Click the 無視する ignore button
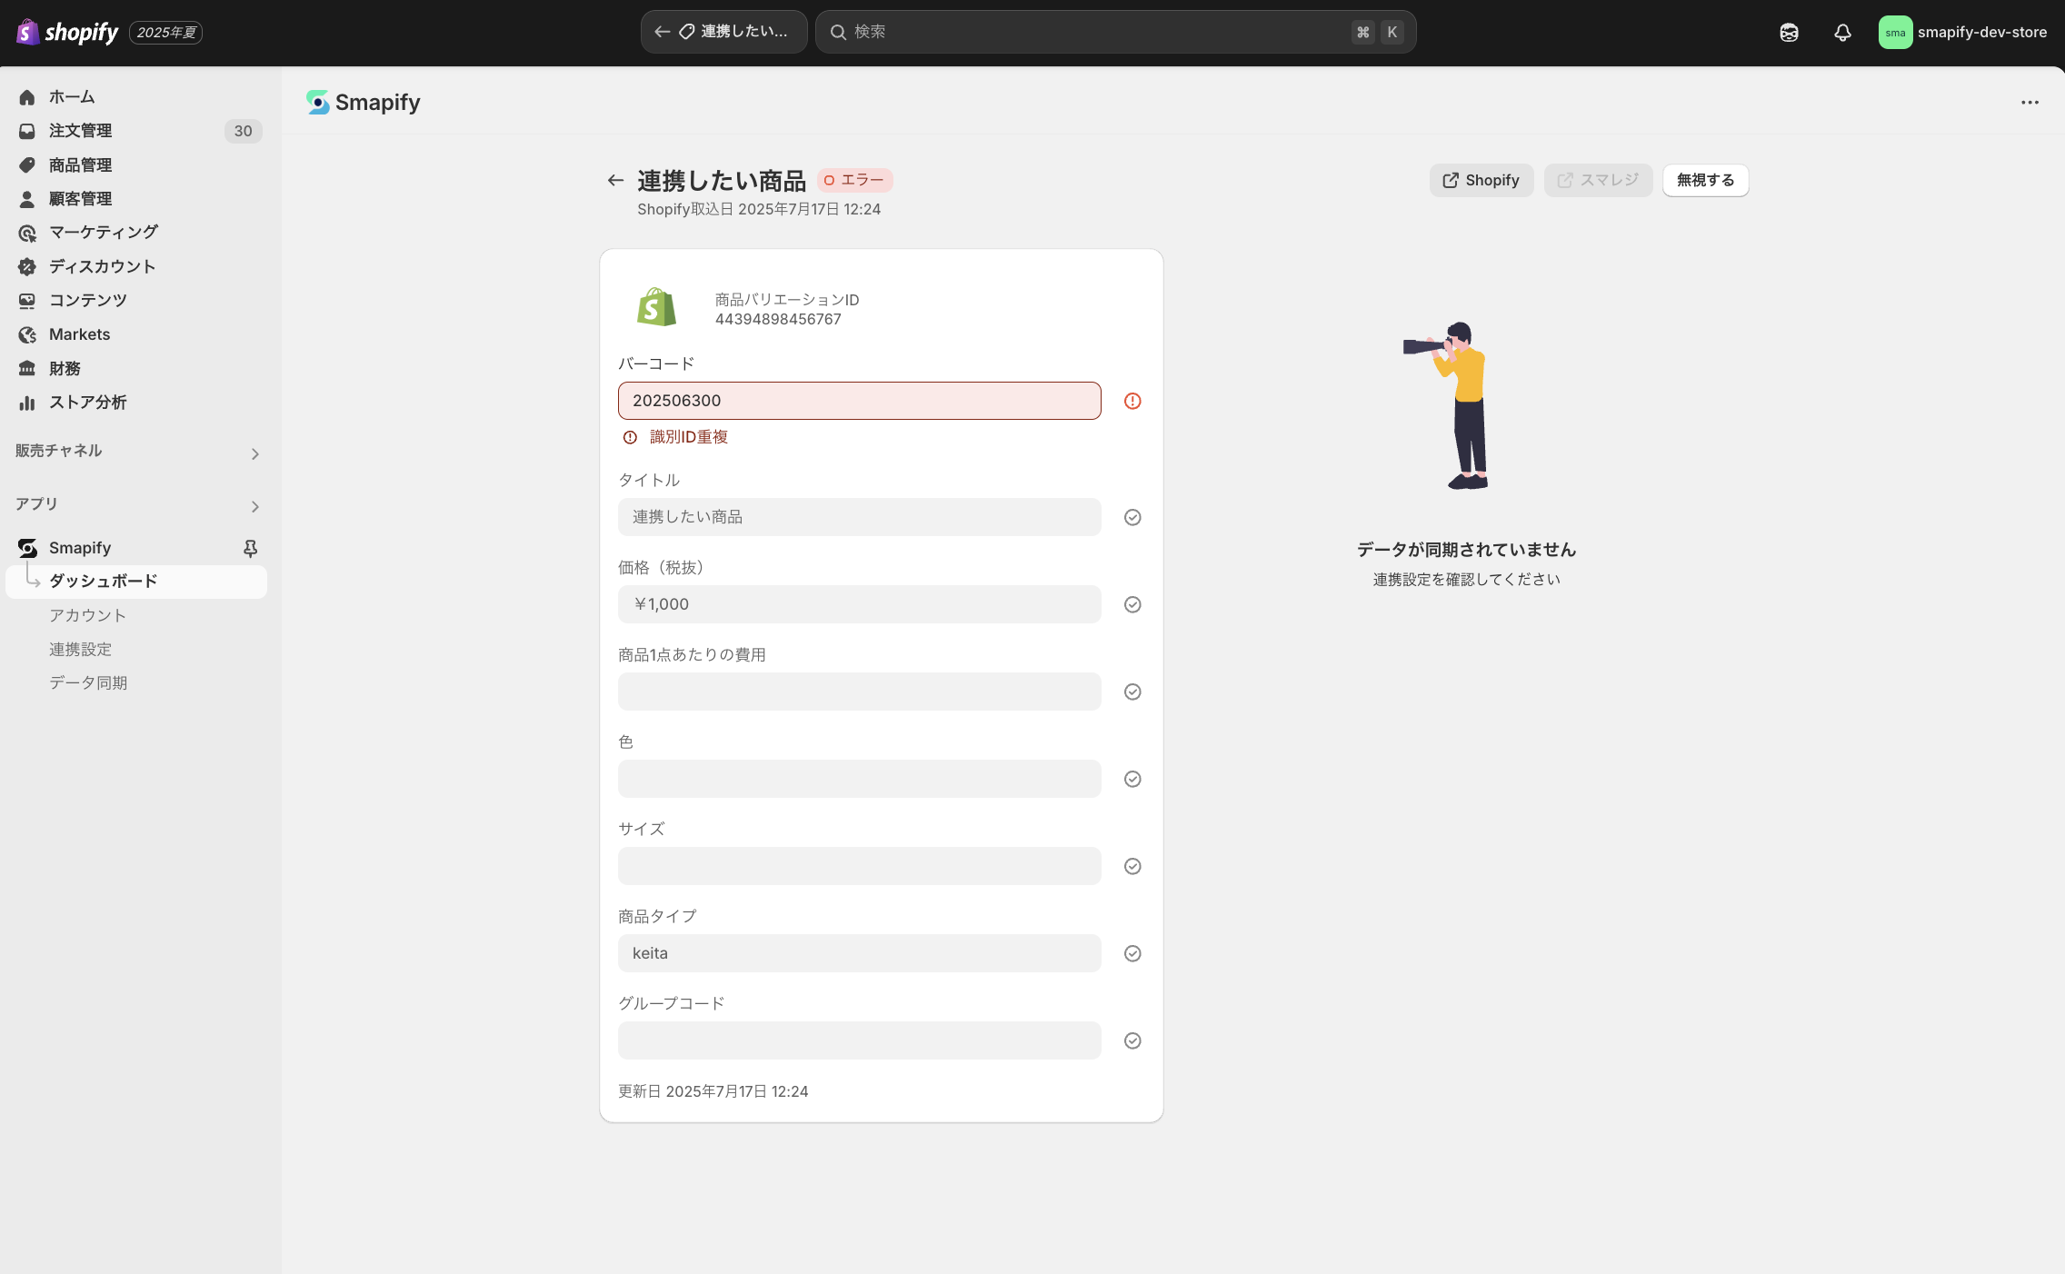2065x1274 pixels. point(1705,180)
